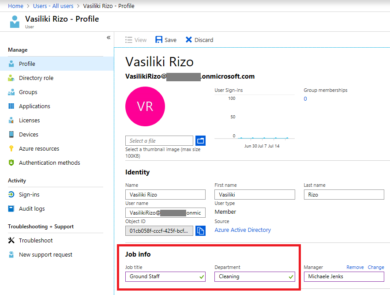Discard the unsaved changes
The height and width of the screenshot is (295, 390).
point(199,40)
